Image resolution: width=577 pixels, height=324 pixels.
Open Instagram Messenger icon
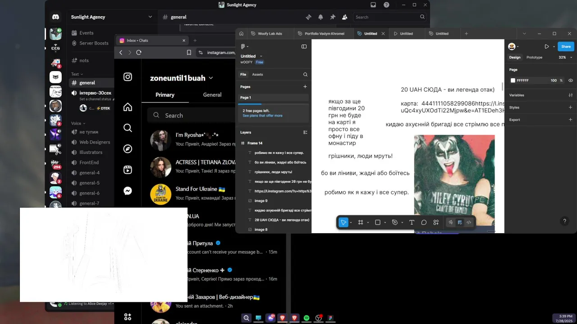tap(128, 191)
